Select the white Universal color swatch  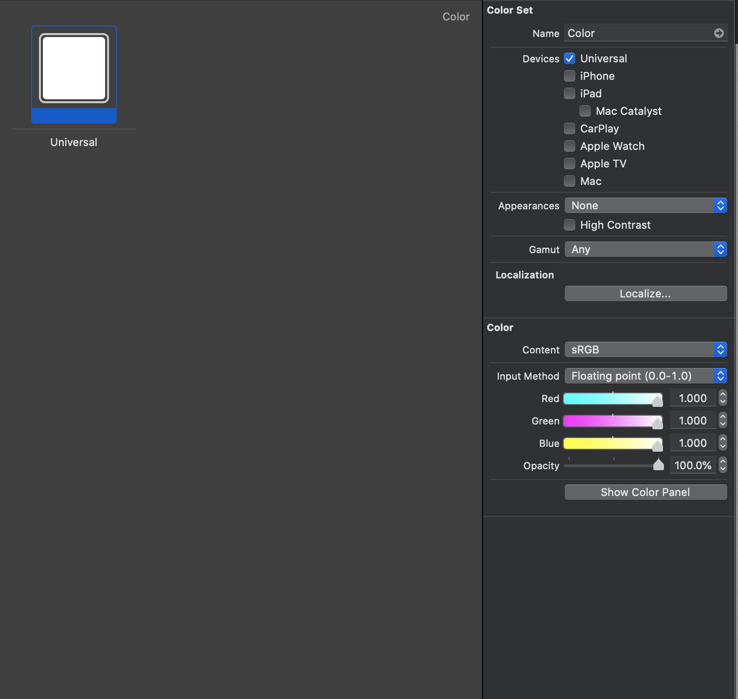click(x=74, y=68)
